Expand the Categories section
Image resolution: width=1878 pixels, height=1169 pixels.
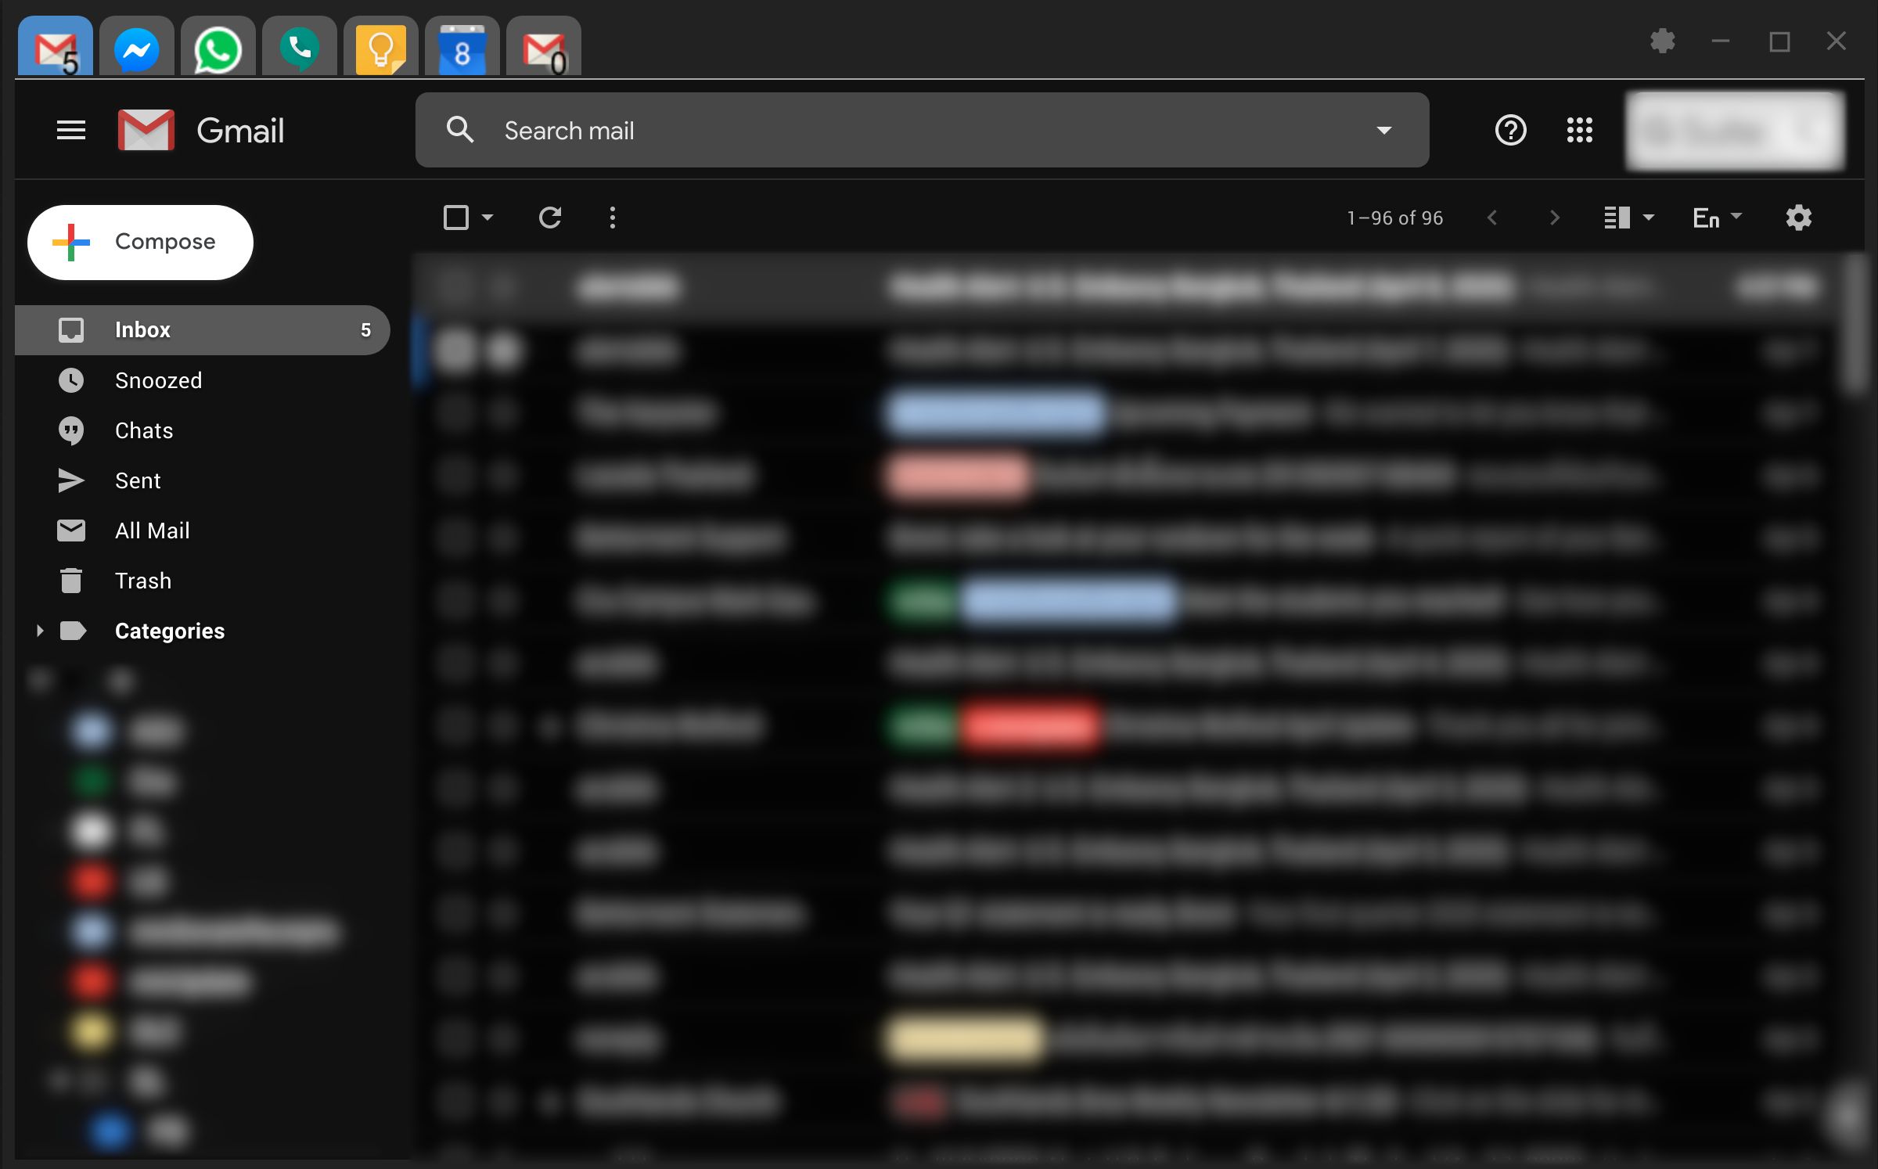pyautogui.click(x=39, y=631)
